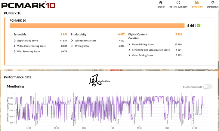Click the Spreadsheets marker in chart
This screenshot has width=219, height=131.
click(x=135, y=119)
